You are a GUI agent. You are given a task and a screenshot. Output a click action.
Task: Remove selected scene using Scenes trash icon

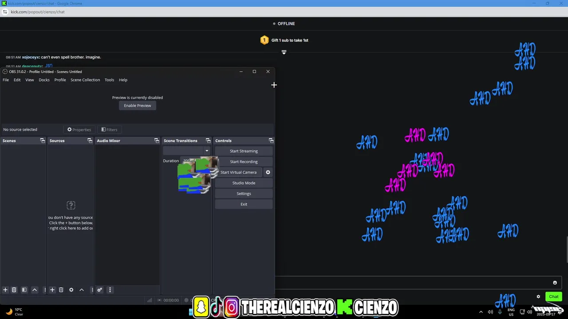click(14, 290)
